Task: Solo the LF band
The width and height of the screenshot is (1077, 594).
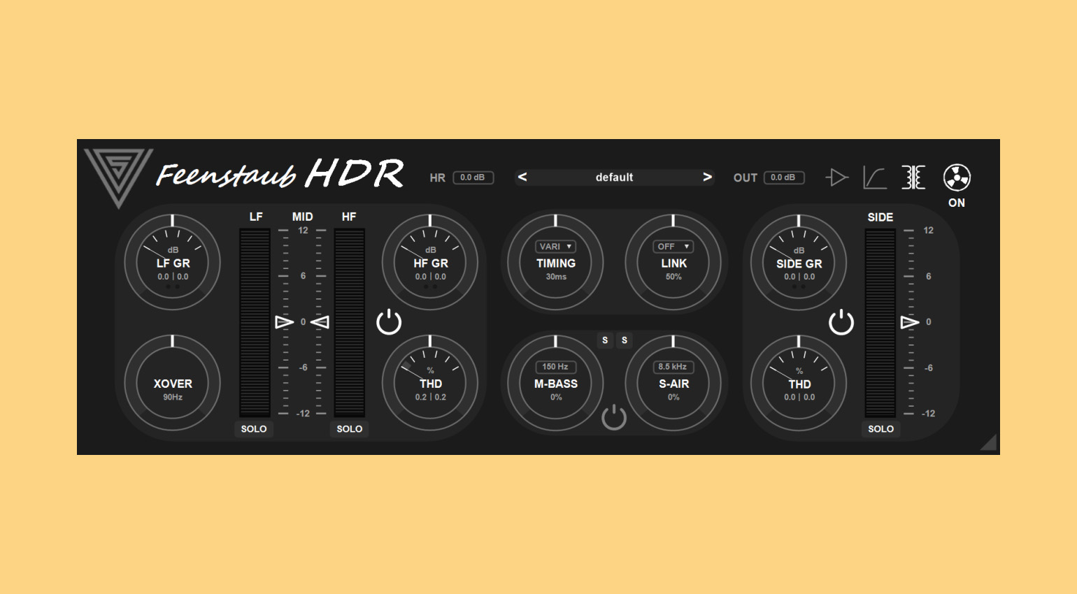Action: [x=254, y=429]
